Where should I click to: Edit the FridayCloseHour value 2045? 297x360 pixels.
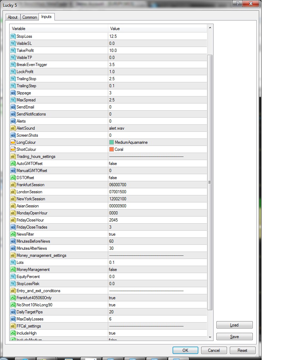tap(157, 220)
